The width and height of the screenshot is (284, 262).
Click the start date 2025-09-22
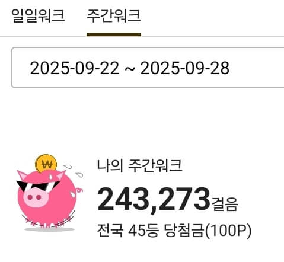75,68
